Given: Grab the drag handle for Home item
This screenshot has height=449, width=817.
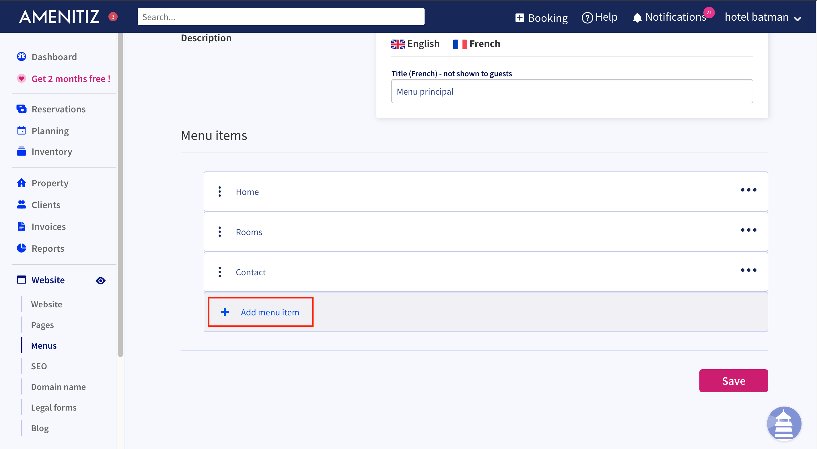Looking at the screenshot, I should (x=220, y=192).
